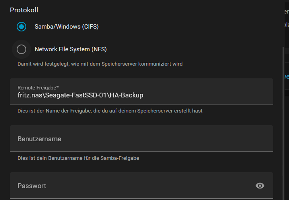Click truncated 'er' text at top right edge
Screen dimensions: 289x200
pyautogui.click(x=287, y=12)
